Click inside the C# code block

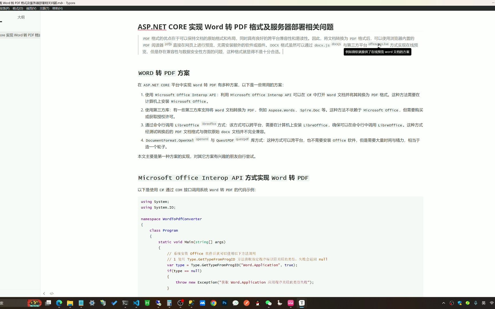click(280, 247)
